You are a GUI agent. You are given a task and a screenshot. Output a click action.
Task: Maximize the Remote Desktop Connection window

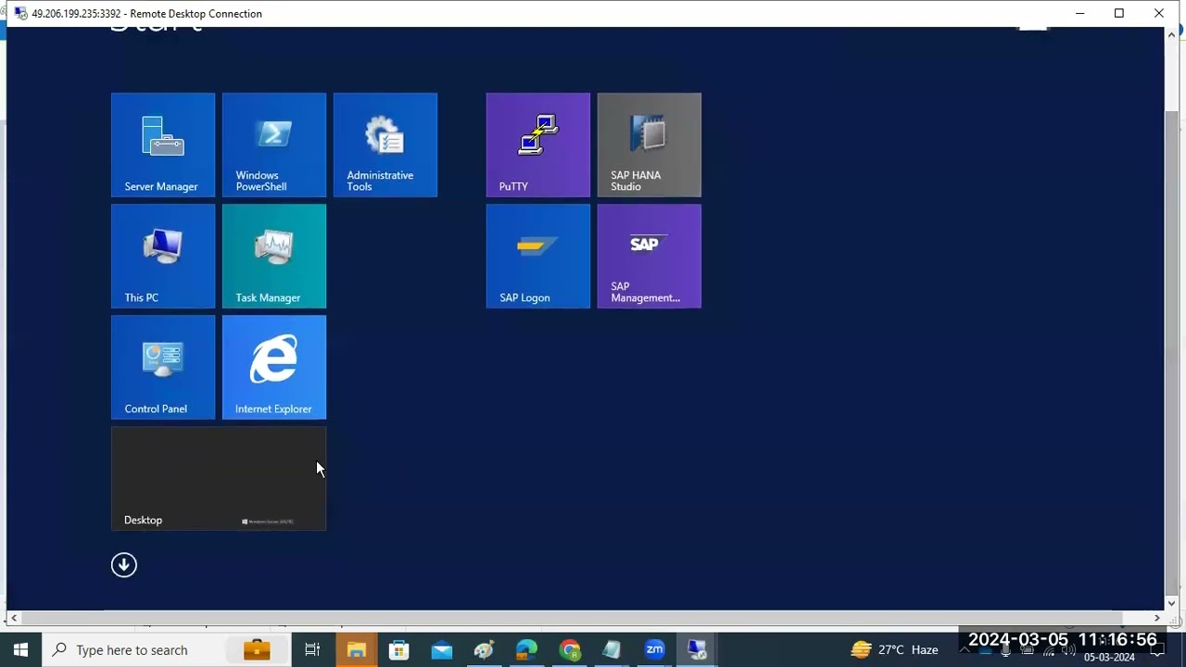pos(1119,13)
